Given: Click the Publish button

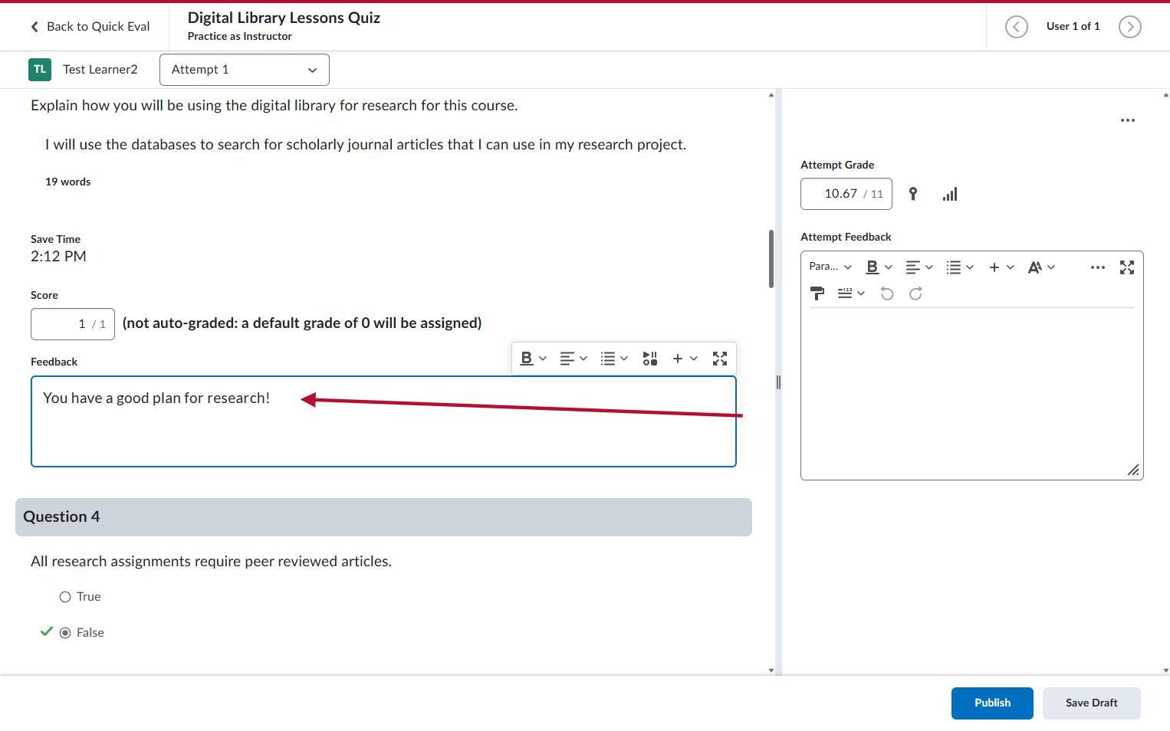Looking at the screenshot, I should point(992,703).
